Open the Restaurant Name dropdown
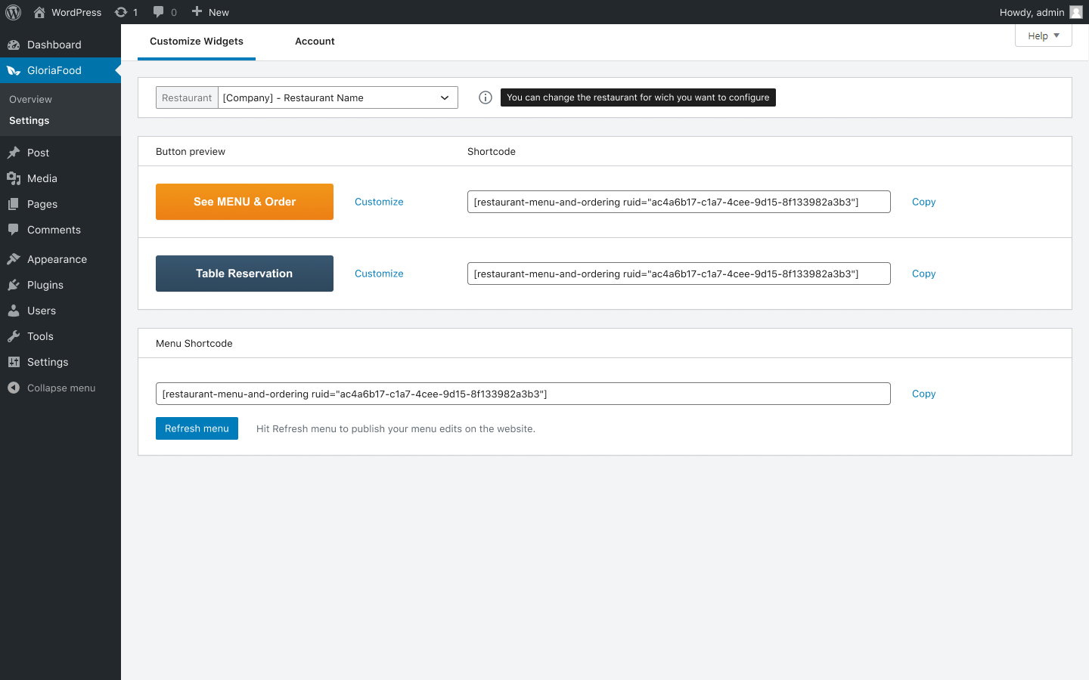1089x680 pixels. (x=337, y=97)
